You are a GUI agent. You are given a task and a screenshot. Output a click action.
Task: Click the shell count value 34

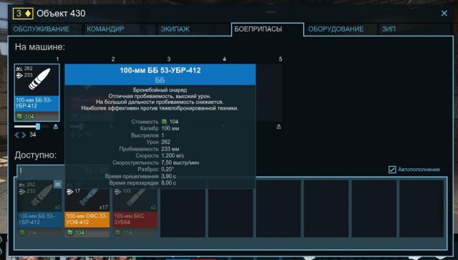[33, 135]
